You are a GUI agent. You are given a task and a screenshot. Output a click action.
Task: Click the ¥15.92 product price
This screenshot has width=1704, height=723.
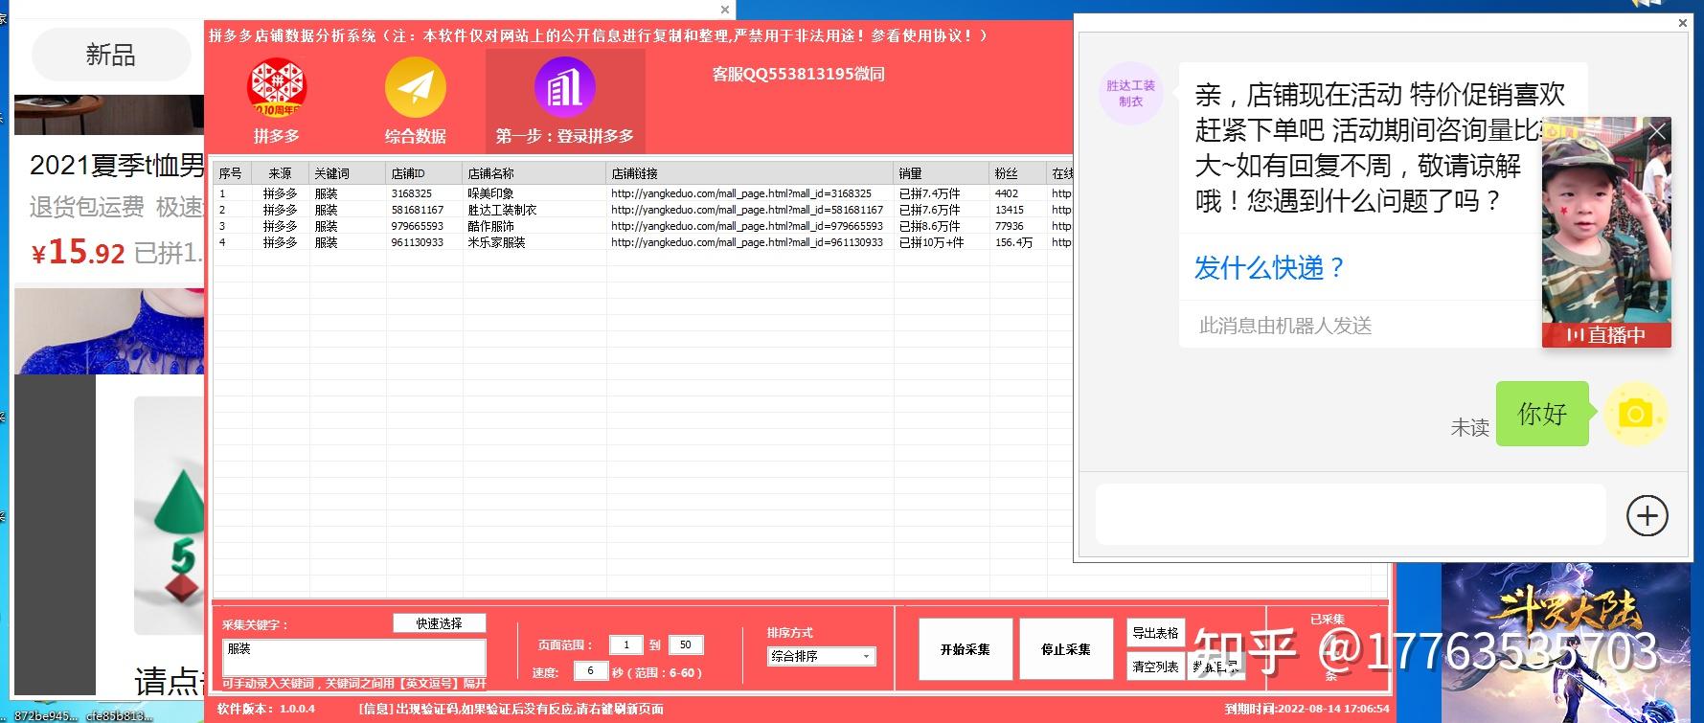point(78,253)
